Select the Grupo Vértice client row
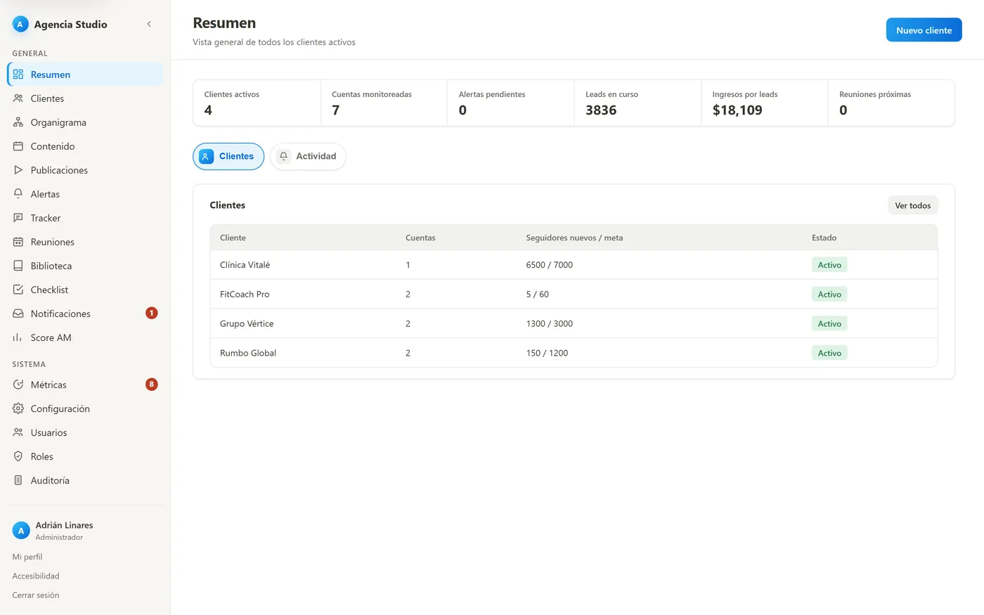This screenshot has width=984, height=615. [574, 324]
